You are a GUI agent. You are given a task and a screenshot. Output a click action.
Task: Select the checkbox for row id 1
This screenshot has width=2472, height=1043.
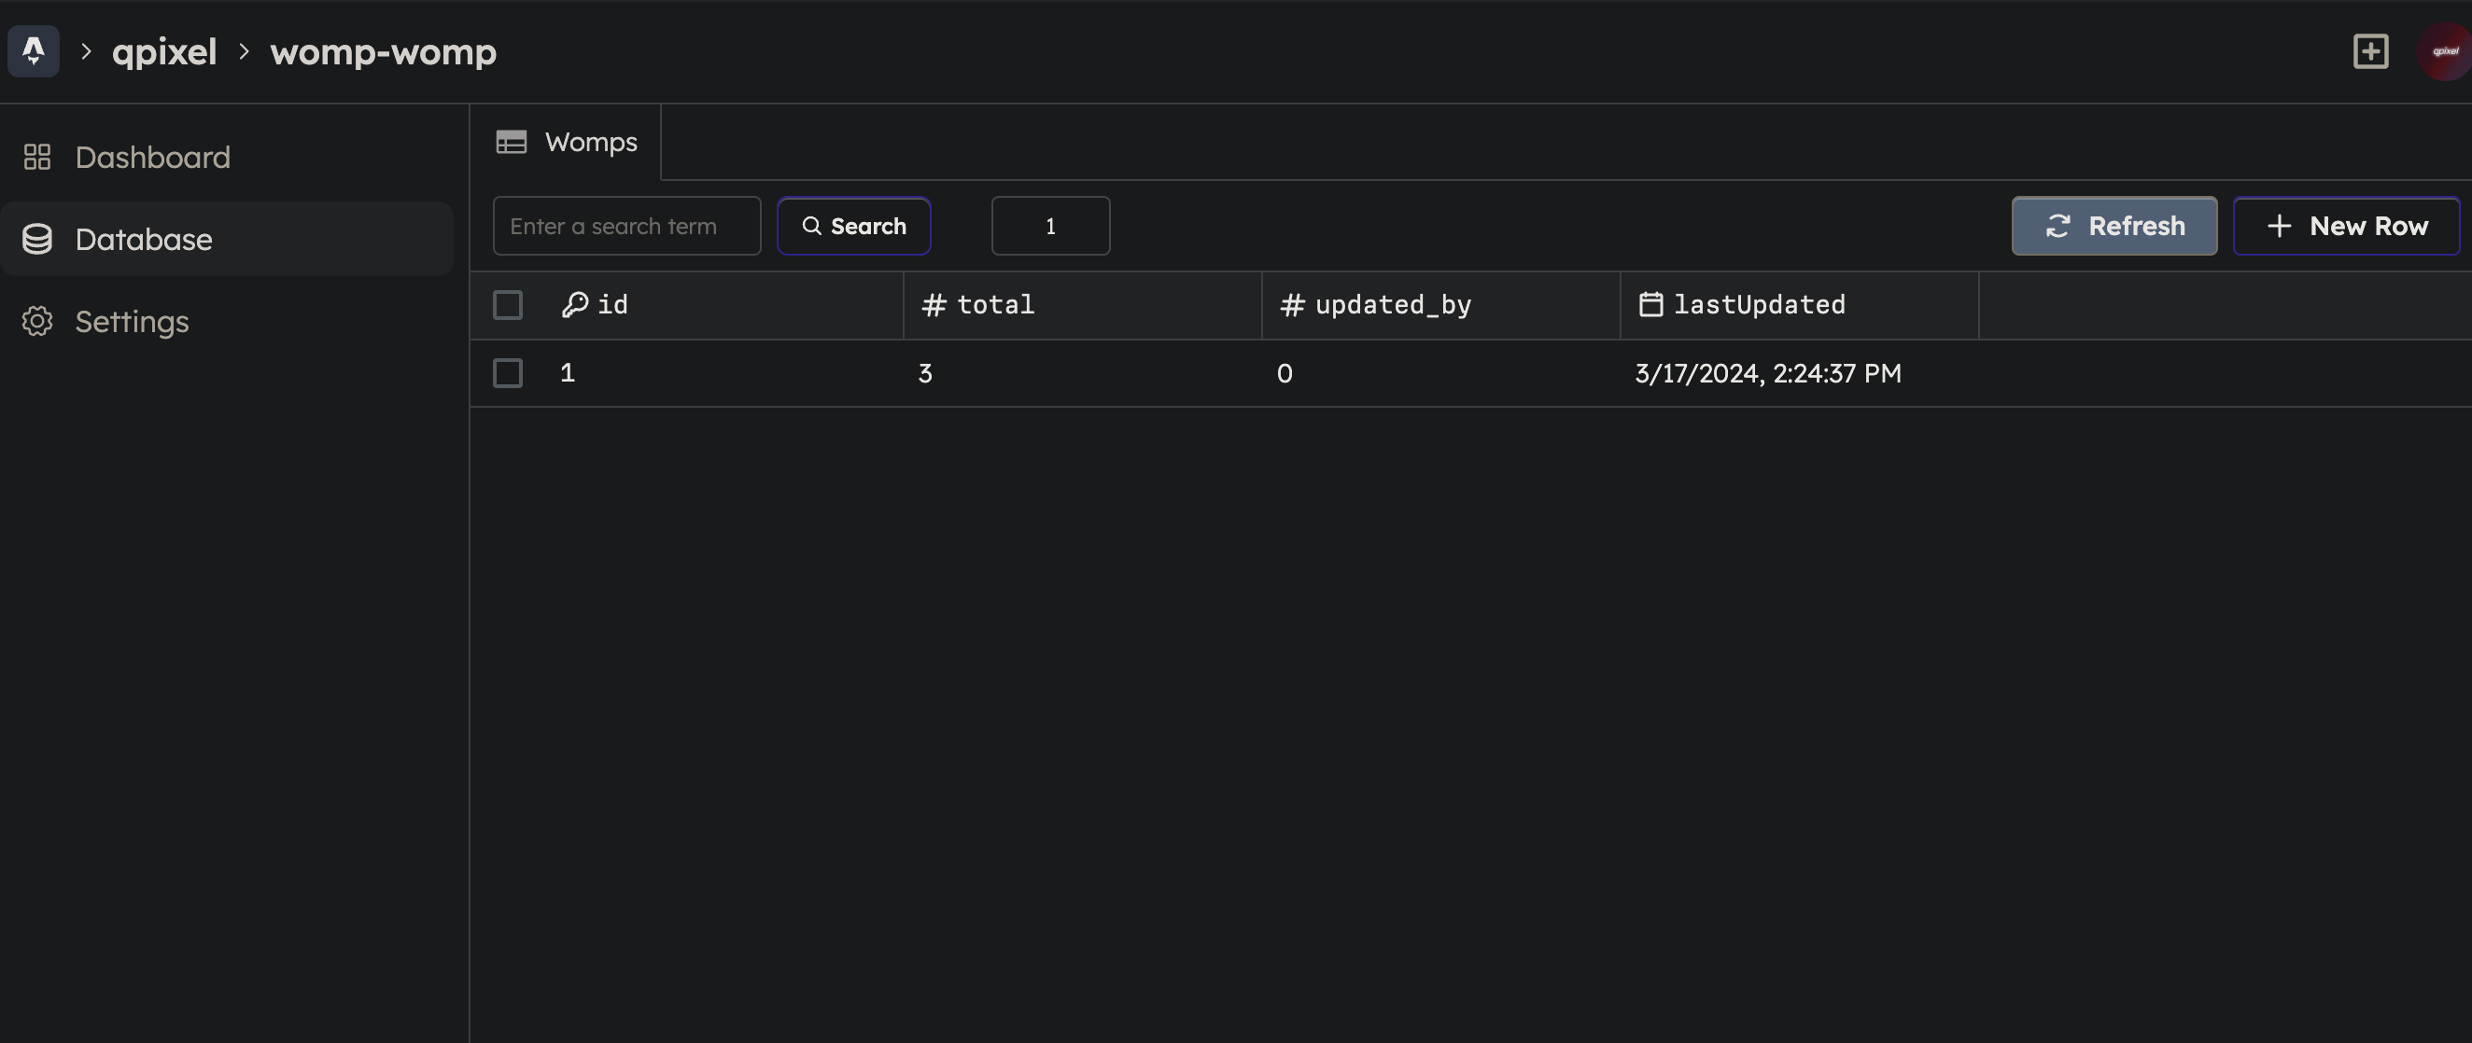(508, 373)
